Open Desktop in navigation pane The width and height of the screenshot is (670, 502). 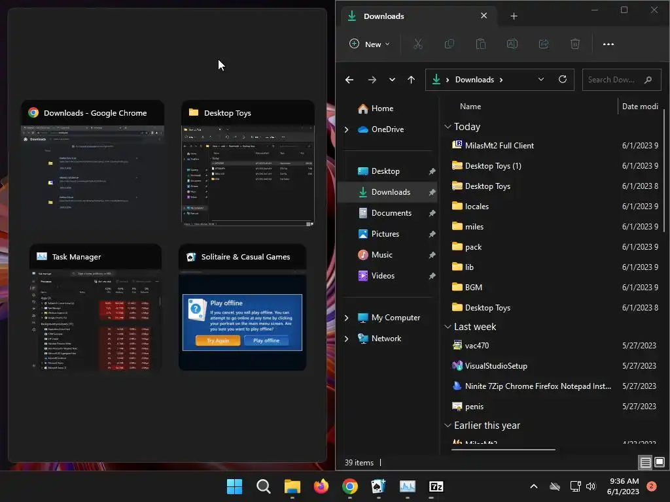click(389, 171)
